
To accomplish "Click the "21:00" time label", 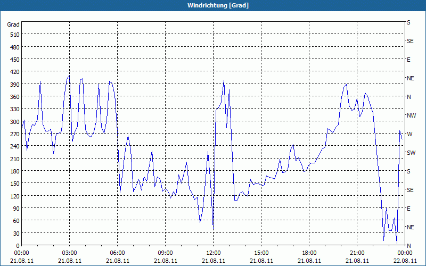I will (x=357, y=253).
